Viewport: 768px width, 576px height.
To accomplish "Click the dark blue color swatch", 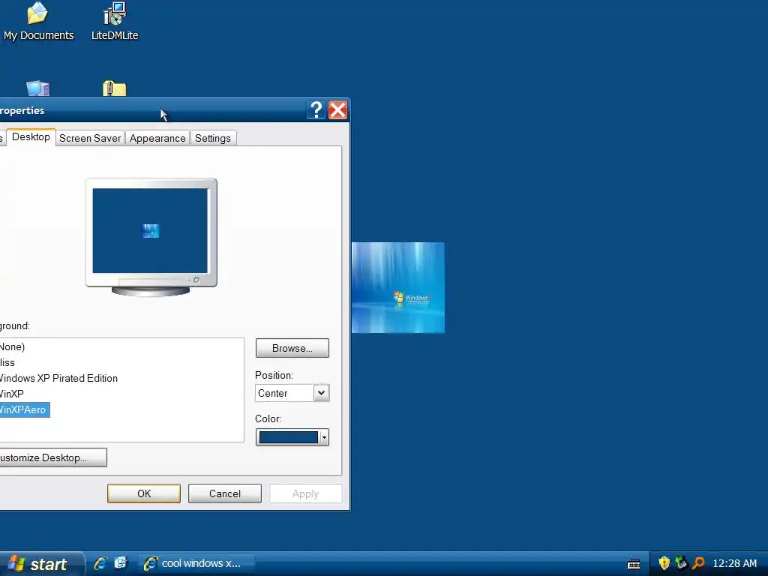I will tap(289, 437).
